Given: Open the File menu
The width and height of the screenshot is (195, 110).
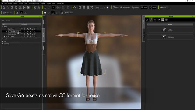Looking at the screenshot, I should click(x=2, y=3).
